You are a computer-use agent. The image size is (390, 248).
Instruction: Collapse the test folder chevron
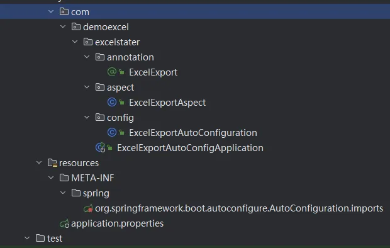(x=27, y=239)
